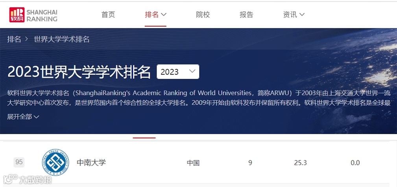The width and height of the screenshot is (397, 187).
Task: Click the 排名 breadcrumb link
Action: [14, 39]
